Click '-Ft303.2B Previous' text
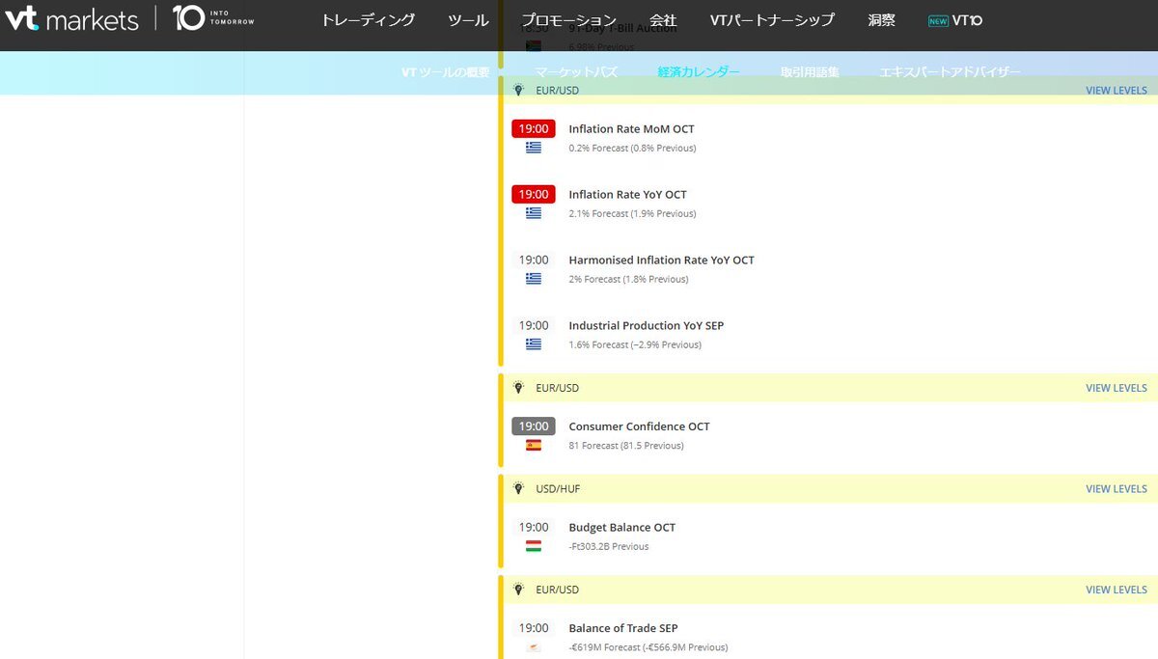Screen dimensions: 1158x659 click(x=609, y=546)
